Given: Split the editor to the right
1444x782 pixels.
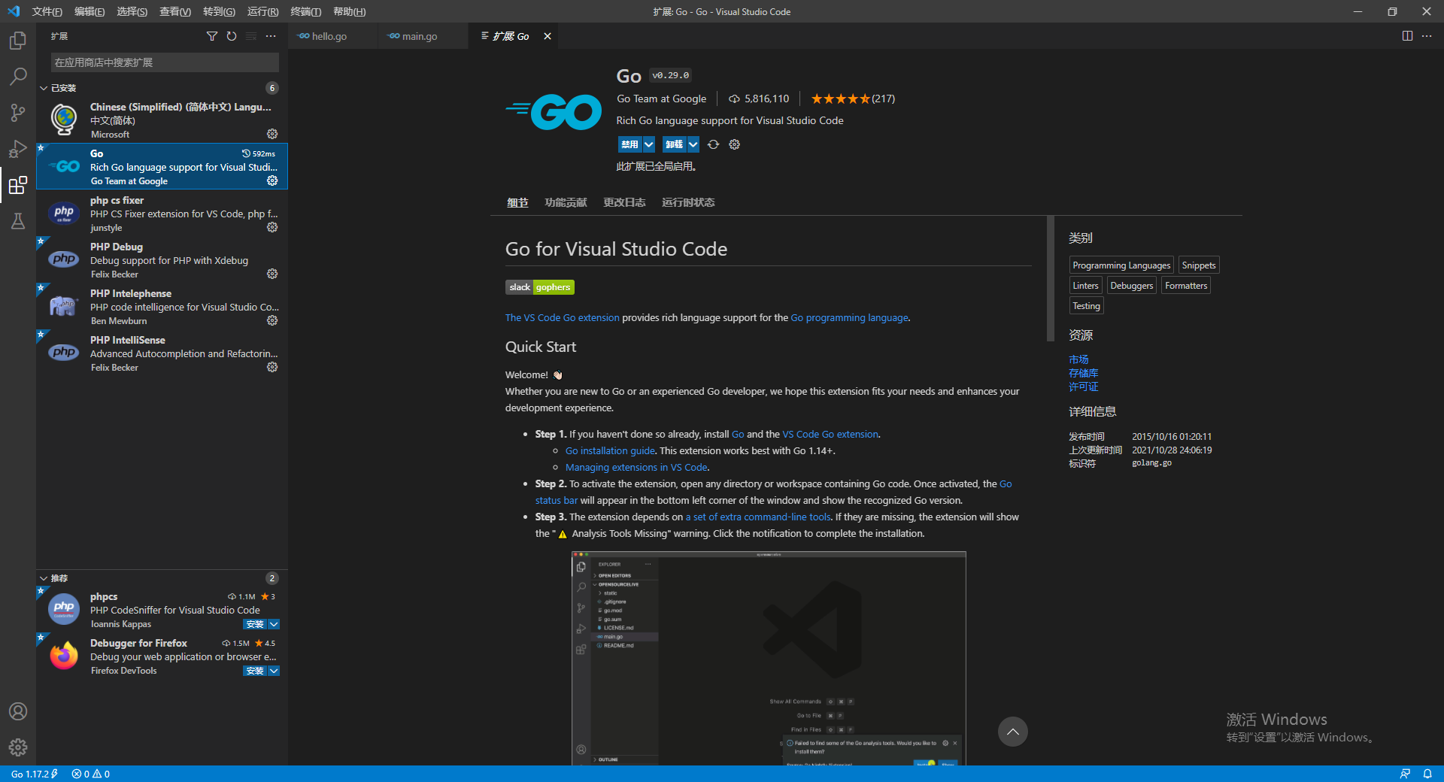Looking at the screenshot, I should [1407, 36].
